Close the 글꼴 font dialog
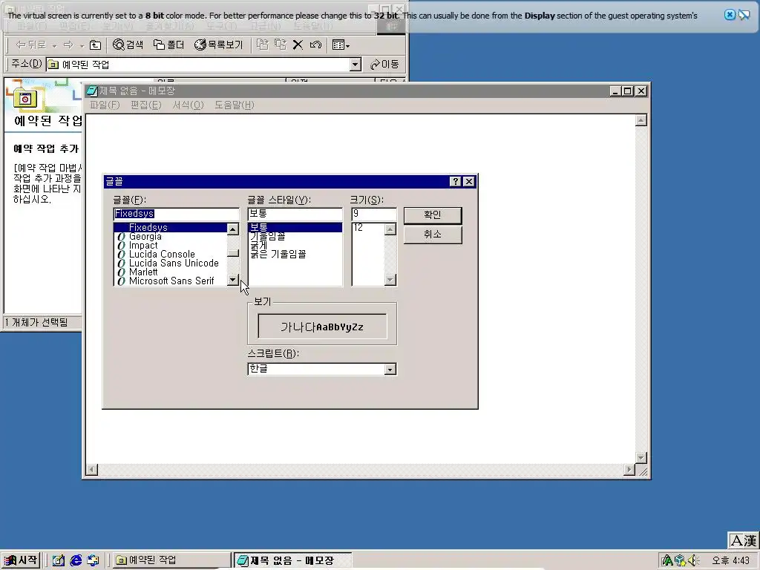 pyautogui.click(x=469, y=181)
